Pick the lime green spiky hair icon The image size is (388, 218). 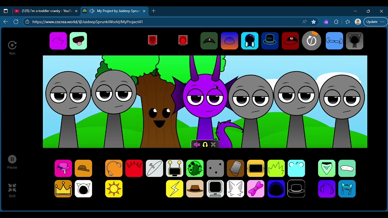point(276,168)
